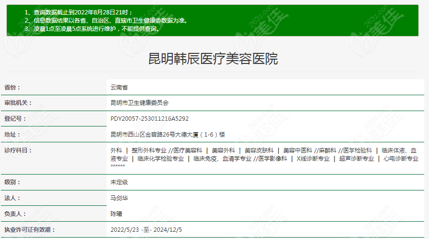Click the legal person name 马剑华
The width and height of the screenshot is (429, 239).
(x=119, y=198)
